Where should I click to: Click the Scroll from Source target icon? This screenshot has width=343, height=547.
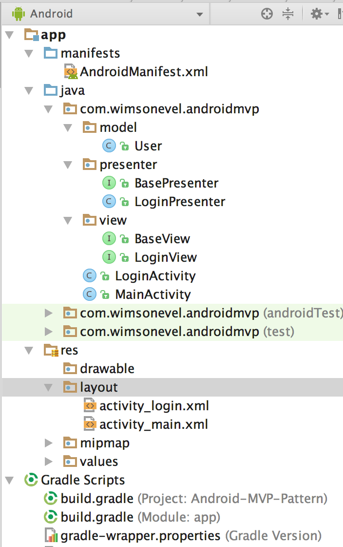pyautogui.click(x=266, y=13)
